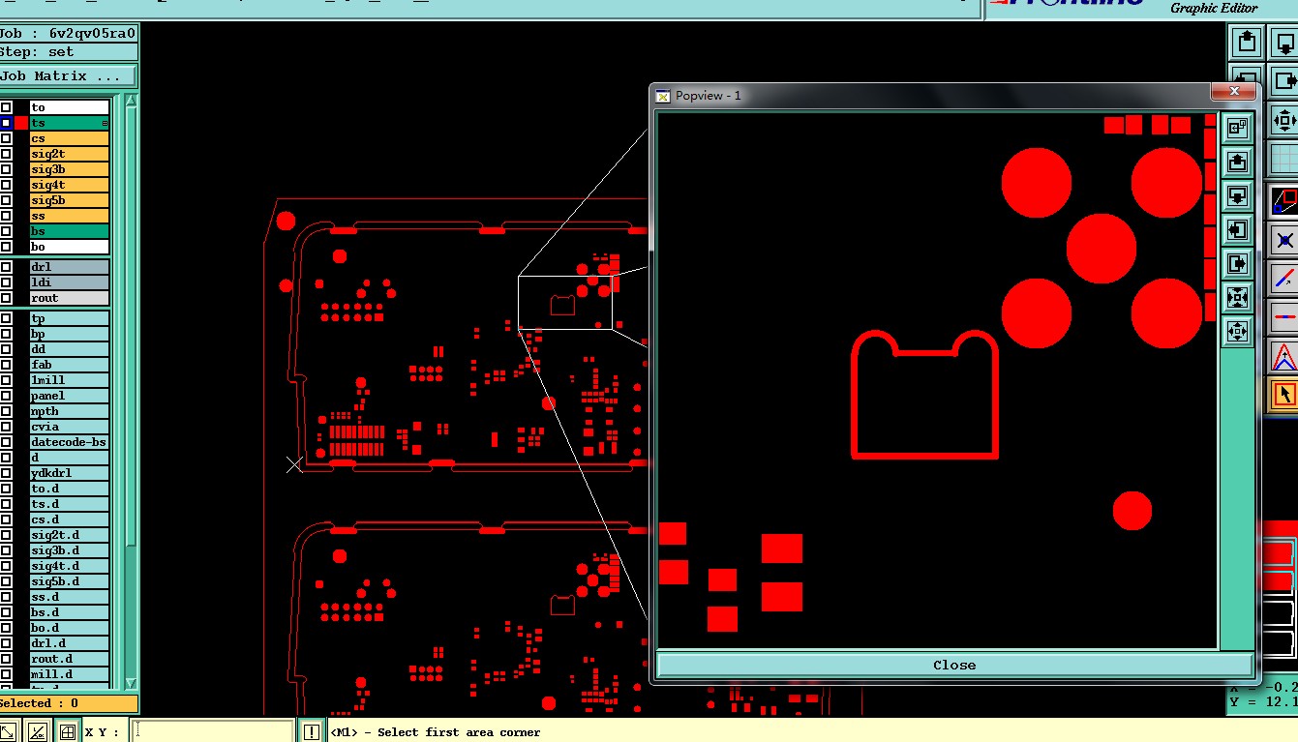Viewport: 1298px width, 742px height.
Task: Select the dd layer row
Action: 69,349
